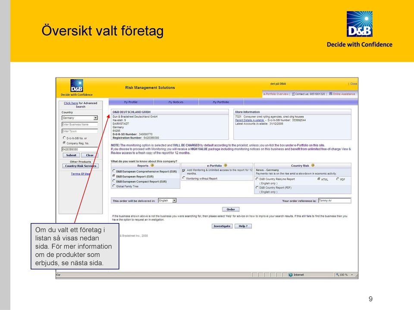414x310 pixels.
Task: Select D&B European Compact Report (EUR)
Action: 114,181
